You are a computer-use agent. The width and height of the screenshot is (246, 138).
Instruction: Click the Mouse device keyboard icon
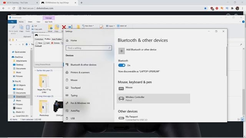click(121, 89)
